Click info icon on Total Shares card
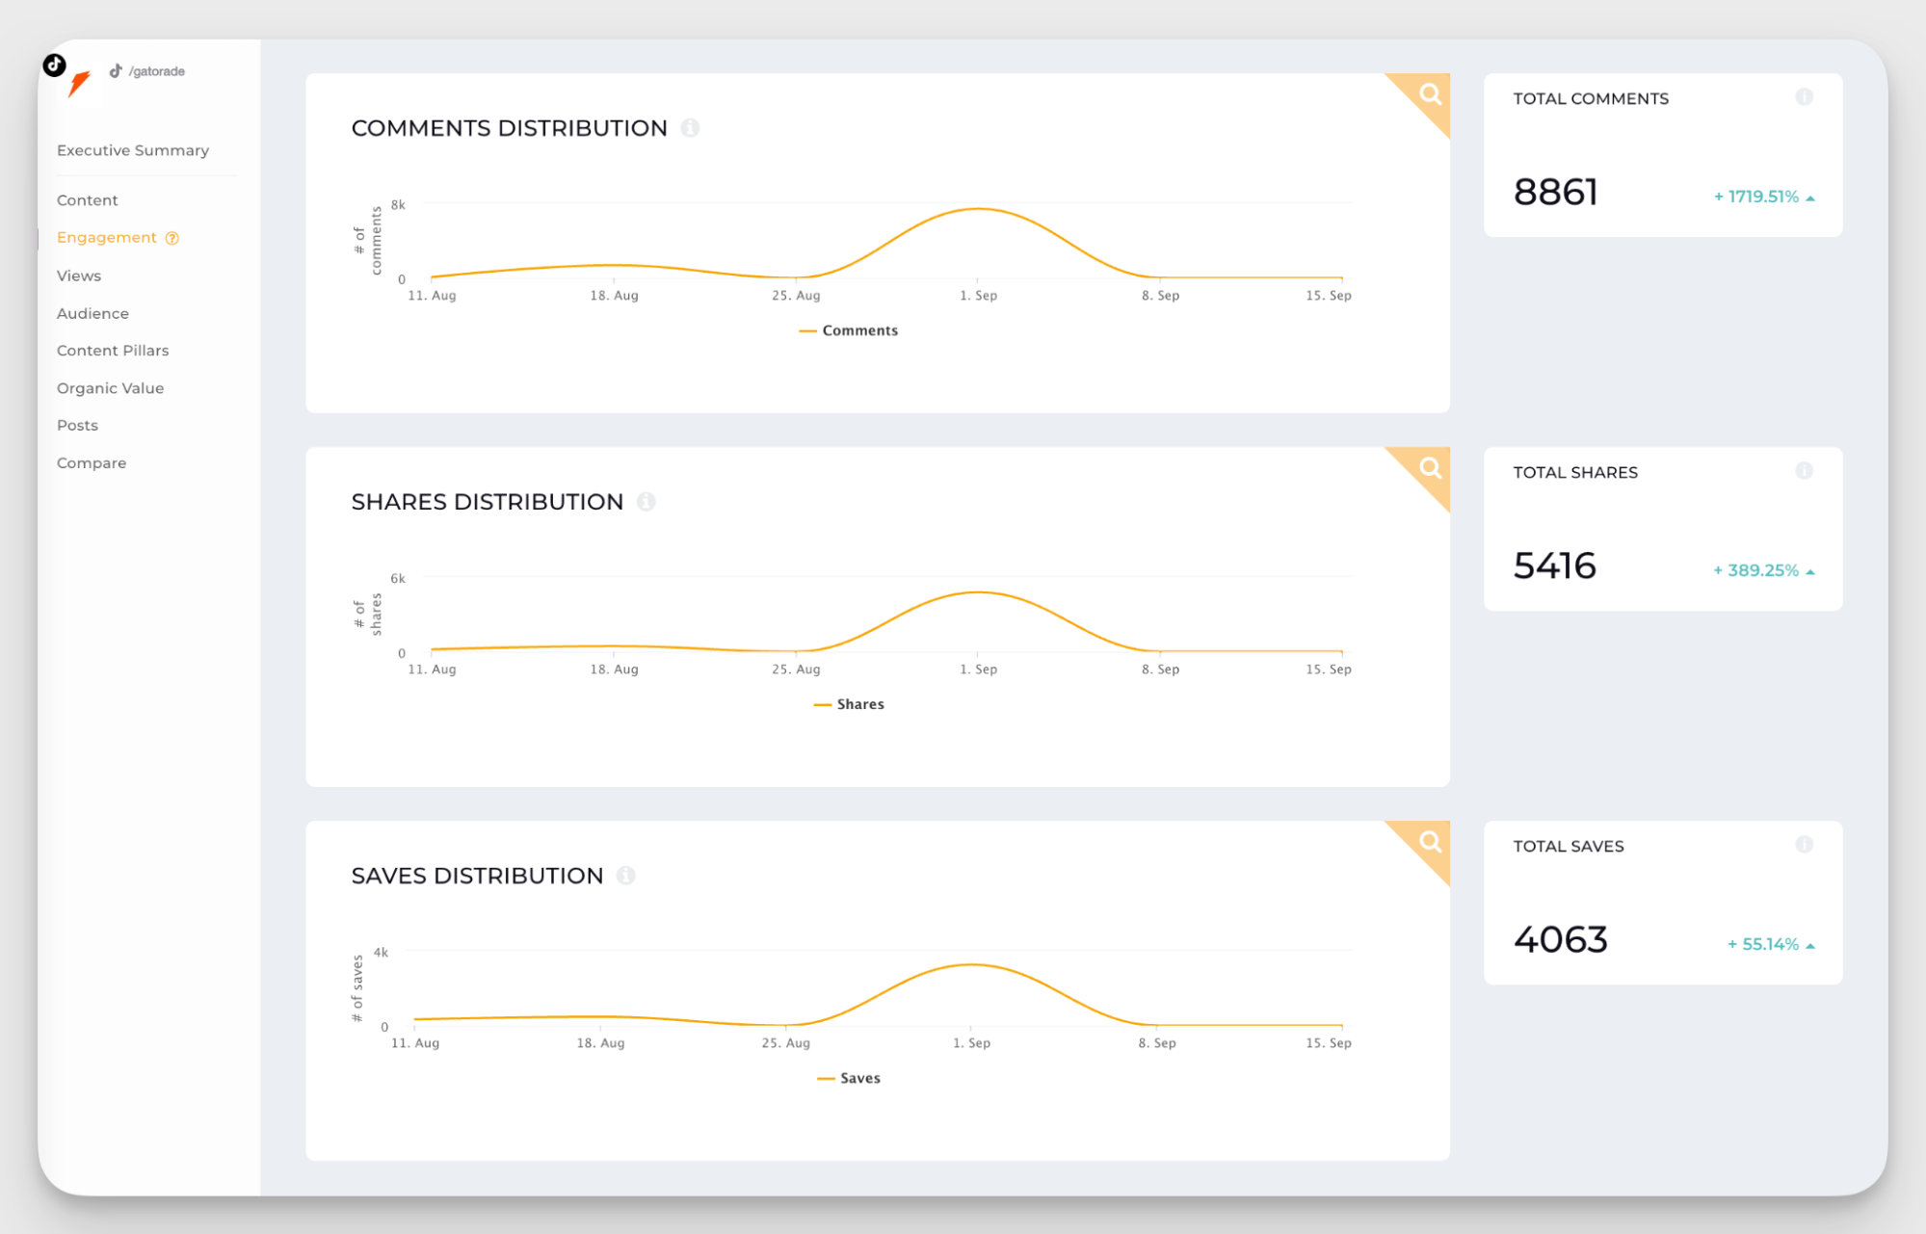1926x1234 pixels. 1804,471
